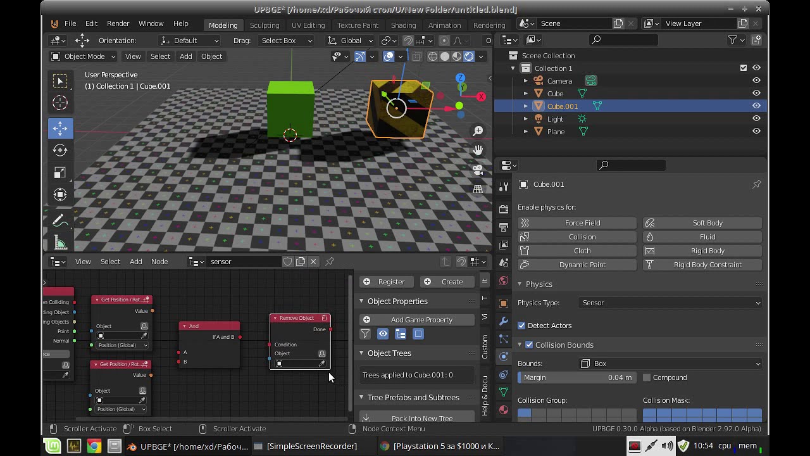The image size is (810, 456).
Task: Click the Add Game Property button
Action: point(417,320)
